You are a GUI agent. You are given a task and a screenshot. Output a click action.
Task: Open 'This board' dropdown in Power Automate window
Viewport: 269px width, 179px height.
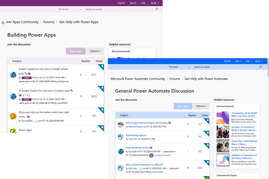[x=179, y=67]
